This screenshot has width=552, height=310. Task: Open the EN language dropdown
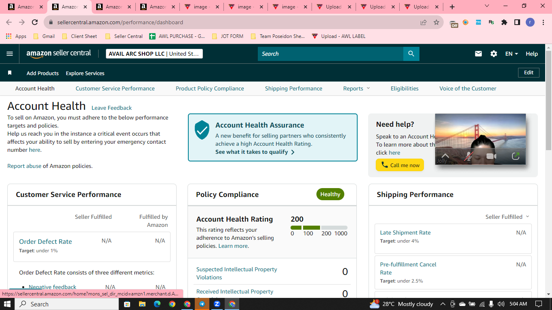512,54
